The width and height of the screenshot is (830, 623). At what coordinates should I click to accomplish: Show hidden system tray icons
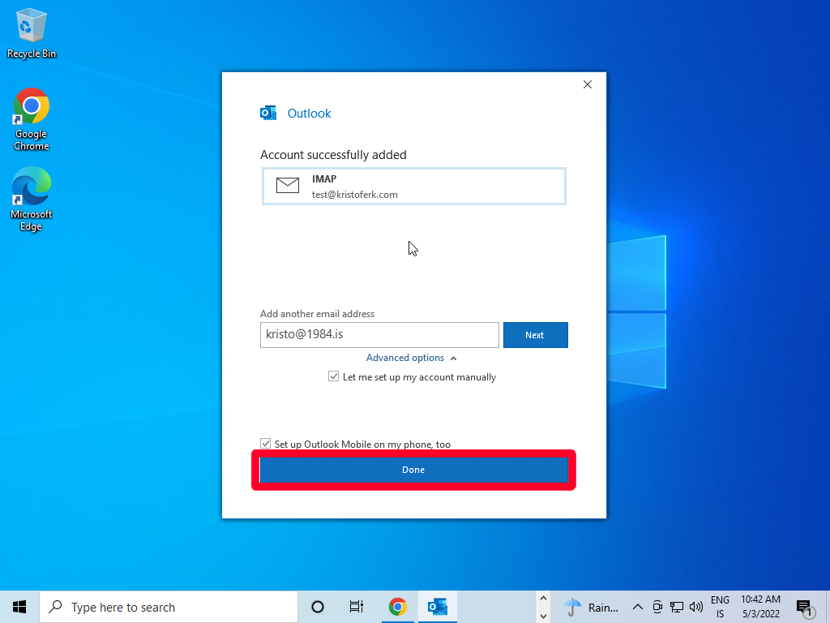coord(637,607)
